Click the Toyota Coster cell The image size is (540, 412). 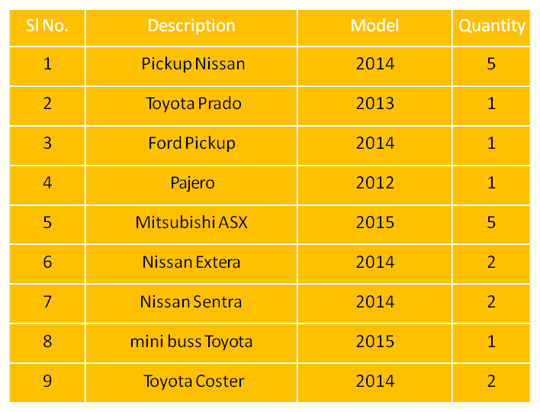tap(191, 383)
